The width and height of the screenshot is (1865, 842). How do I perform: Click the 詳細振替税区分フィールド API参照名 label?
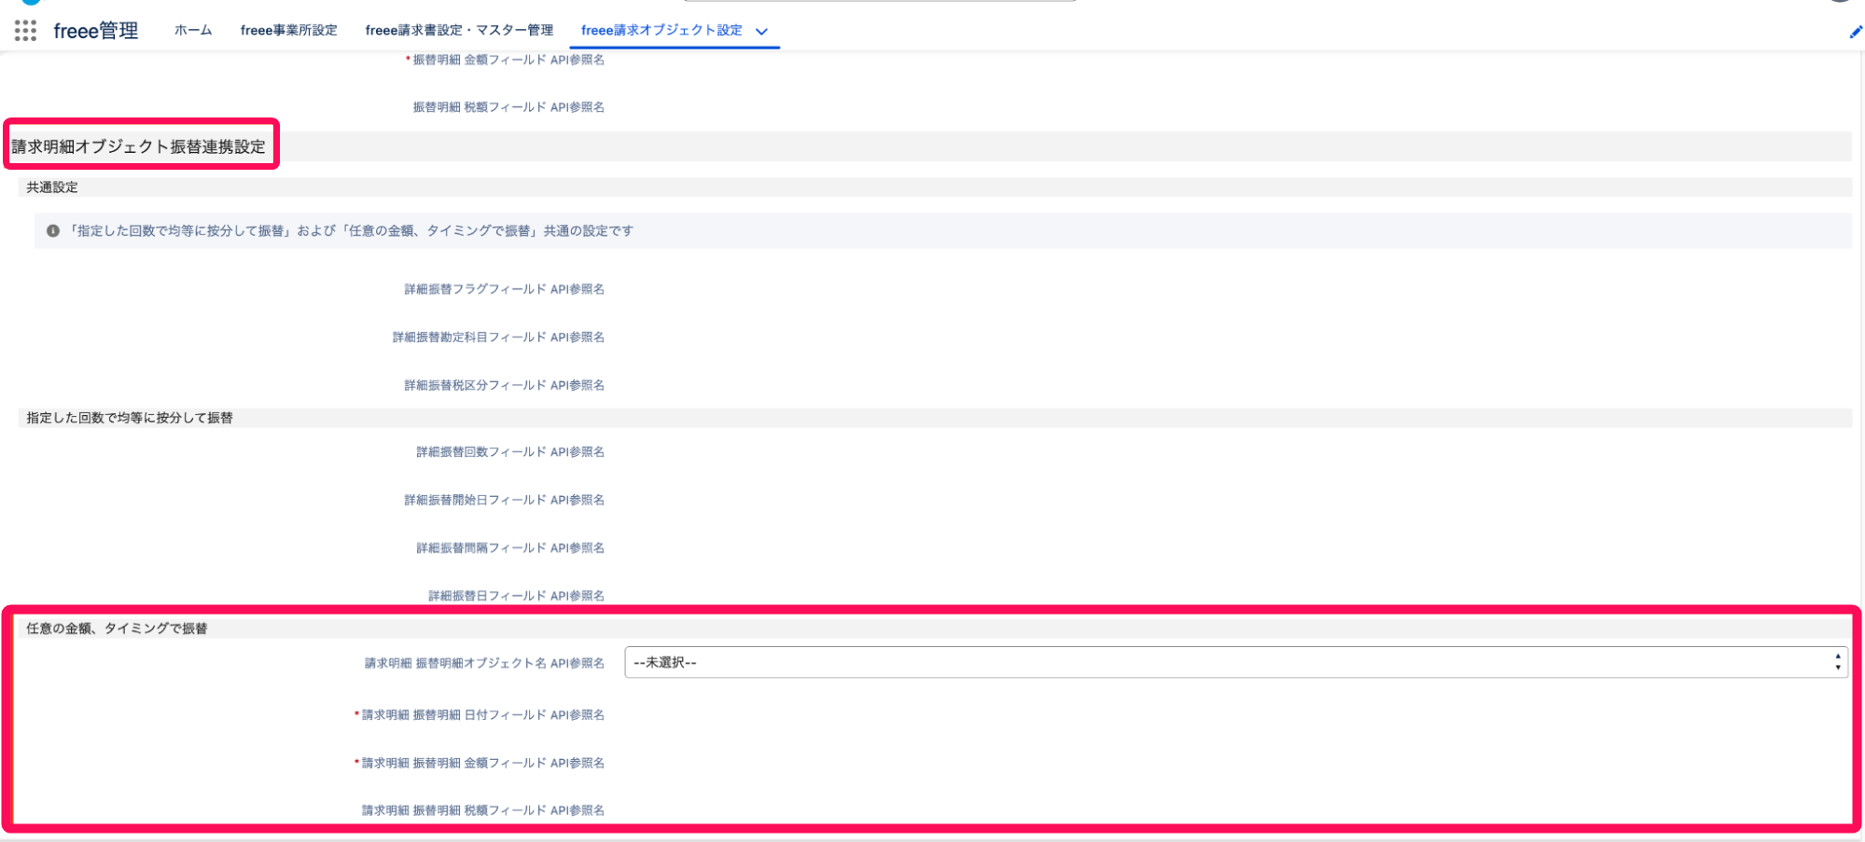[x=504, y=385]
